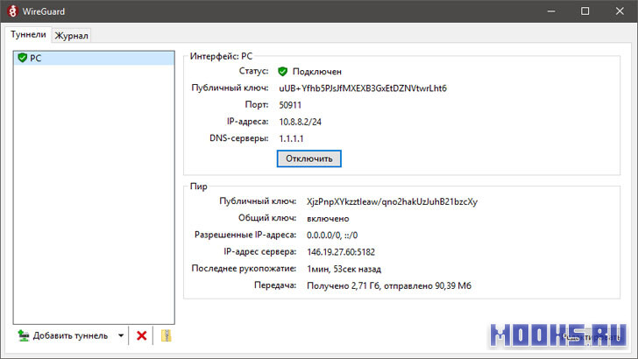Maximize the WireGuard window

click(585, 11)
